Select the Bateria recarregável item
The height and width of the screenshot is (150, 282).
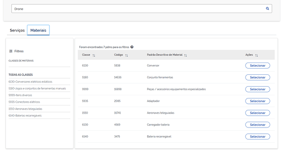[257, 137]
